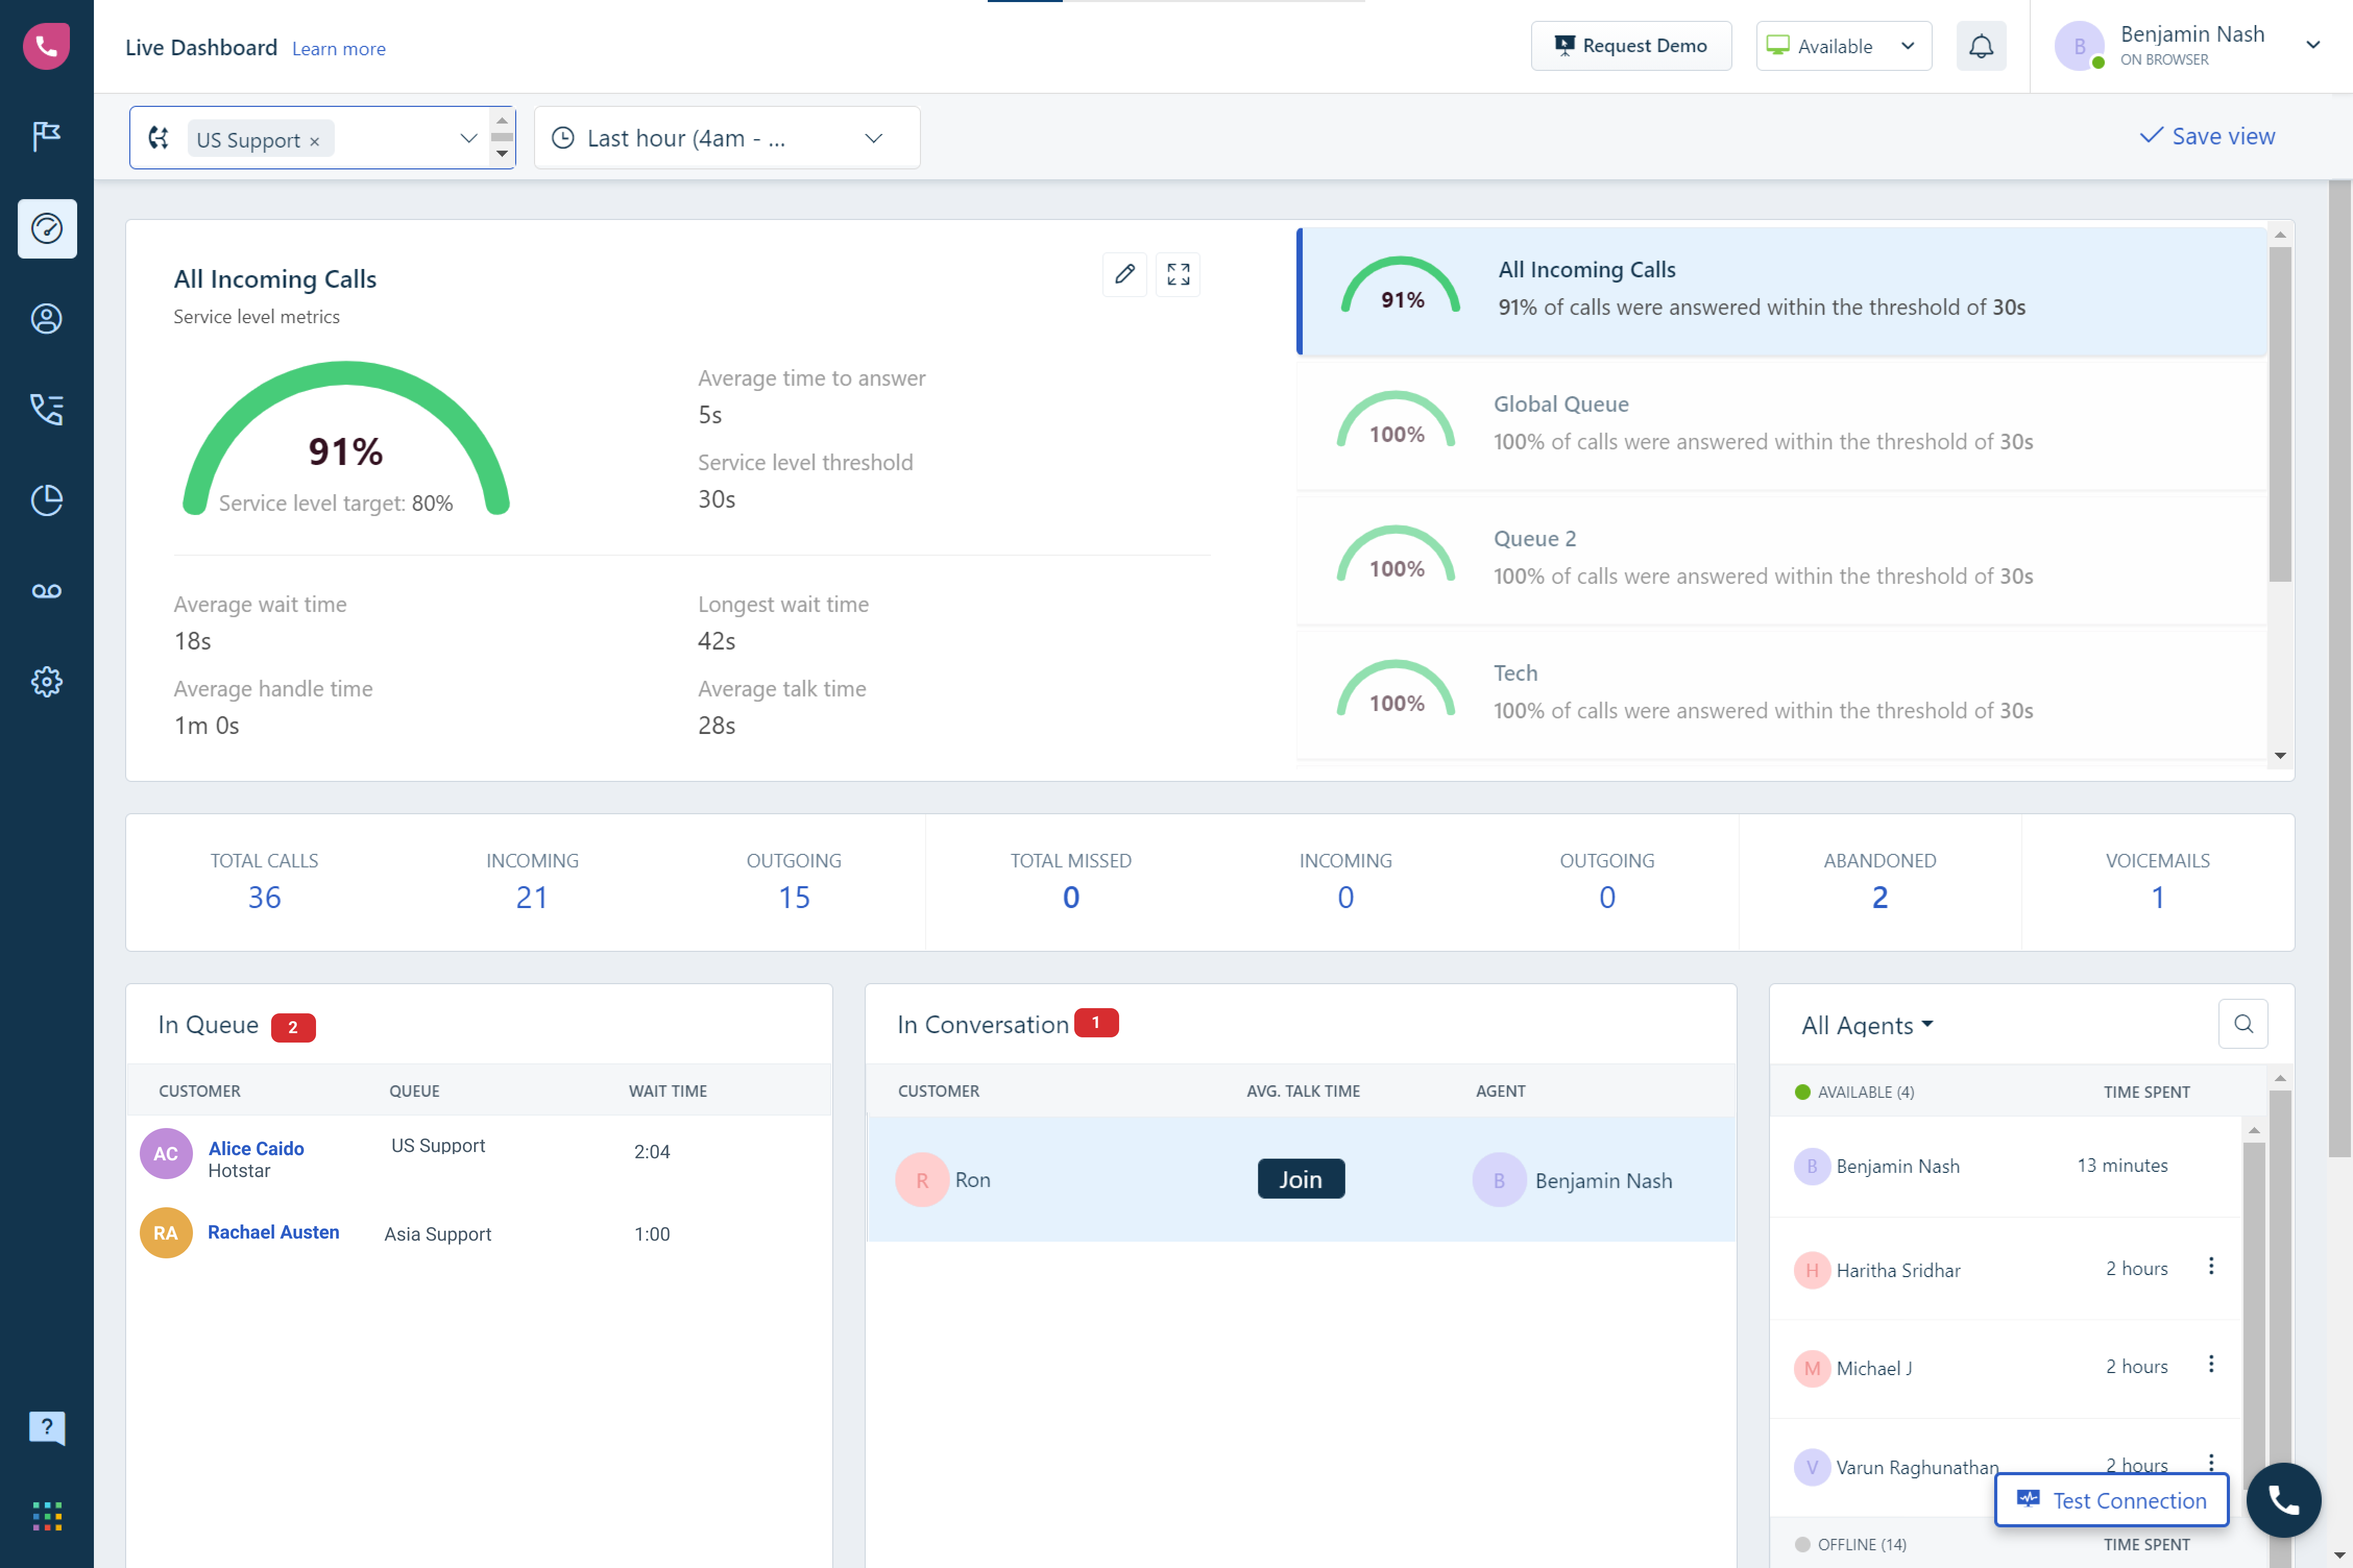The image size is (2353, 1568).
Task: Click the notification bell
Action: pyautogui.click(x=1981, y=45)
